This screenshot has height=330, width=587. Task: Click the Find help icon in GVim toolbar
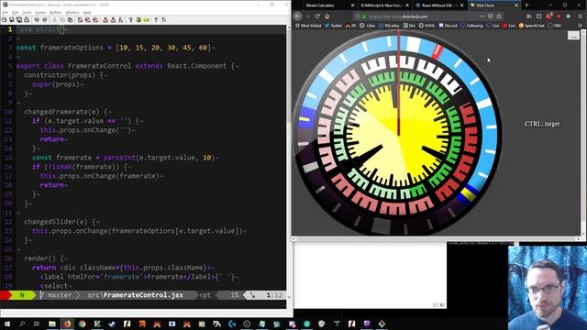pyautogui.click(x=163, y=19)
